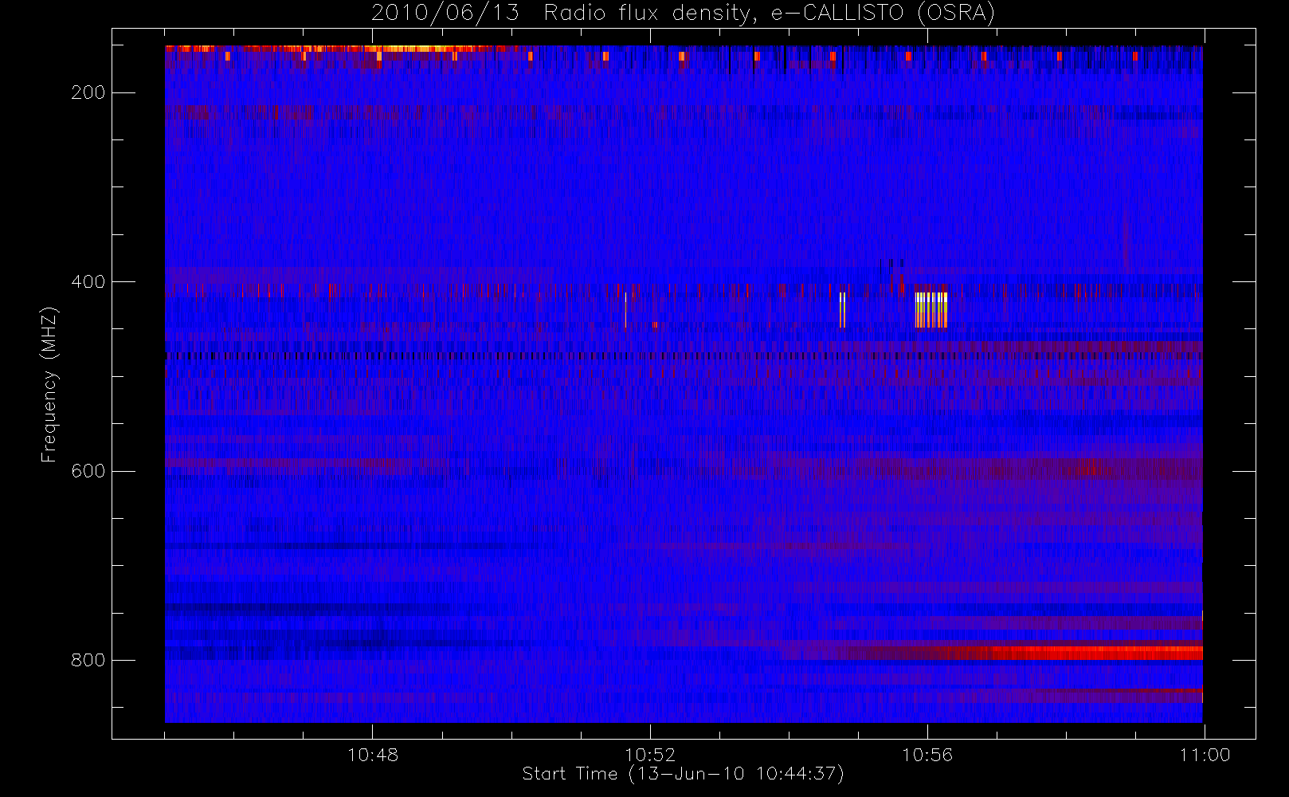Click the 200 frequency tick label

coord(88,93)
